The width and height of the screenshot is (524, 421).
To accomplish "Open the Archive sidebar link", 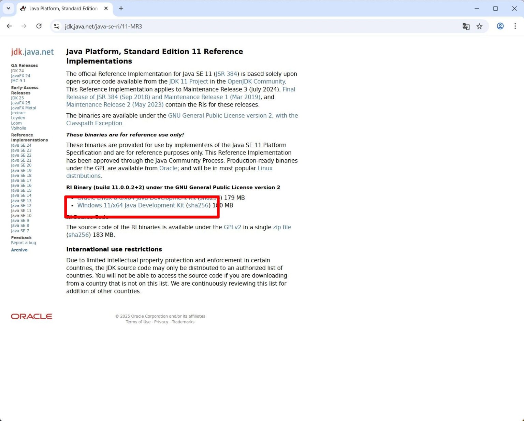I will [x=19, y=250].
